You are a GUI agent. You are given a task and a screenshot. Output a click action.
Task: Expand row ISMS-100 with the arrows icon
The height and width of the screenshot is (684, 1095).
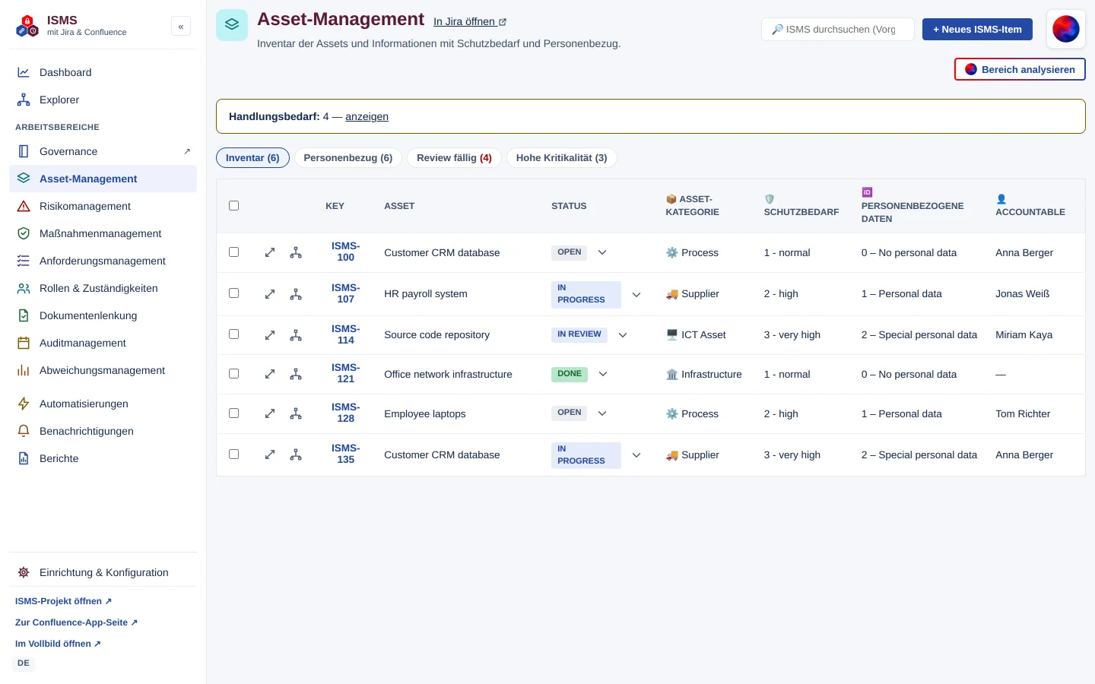point(270,252)
